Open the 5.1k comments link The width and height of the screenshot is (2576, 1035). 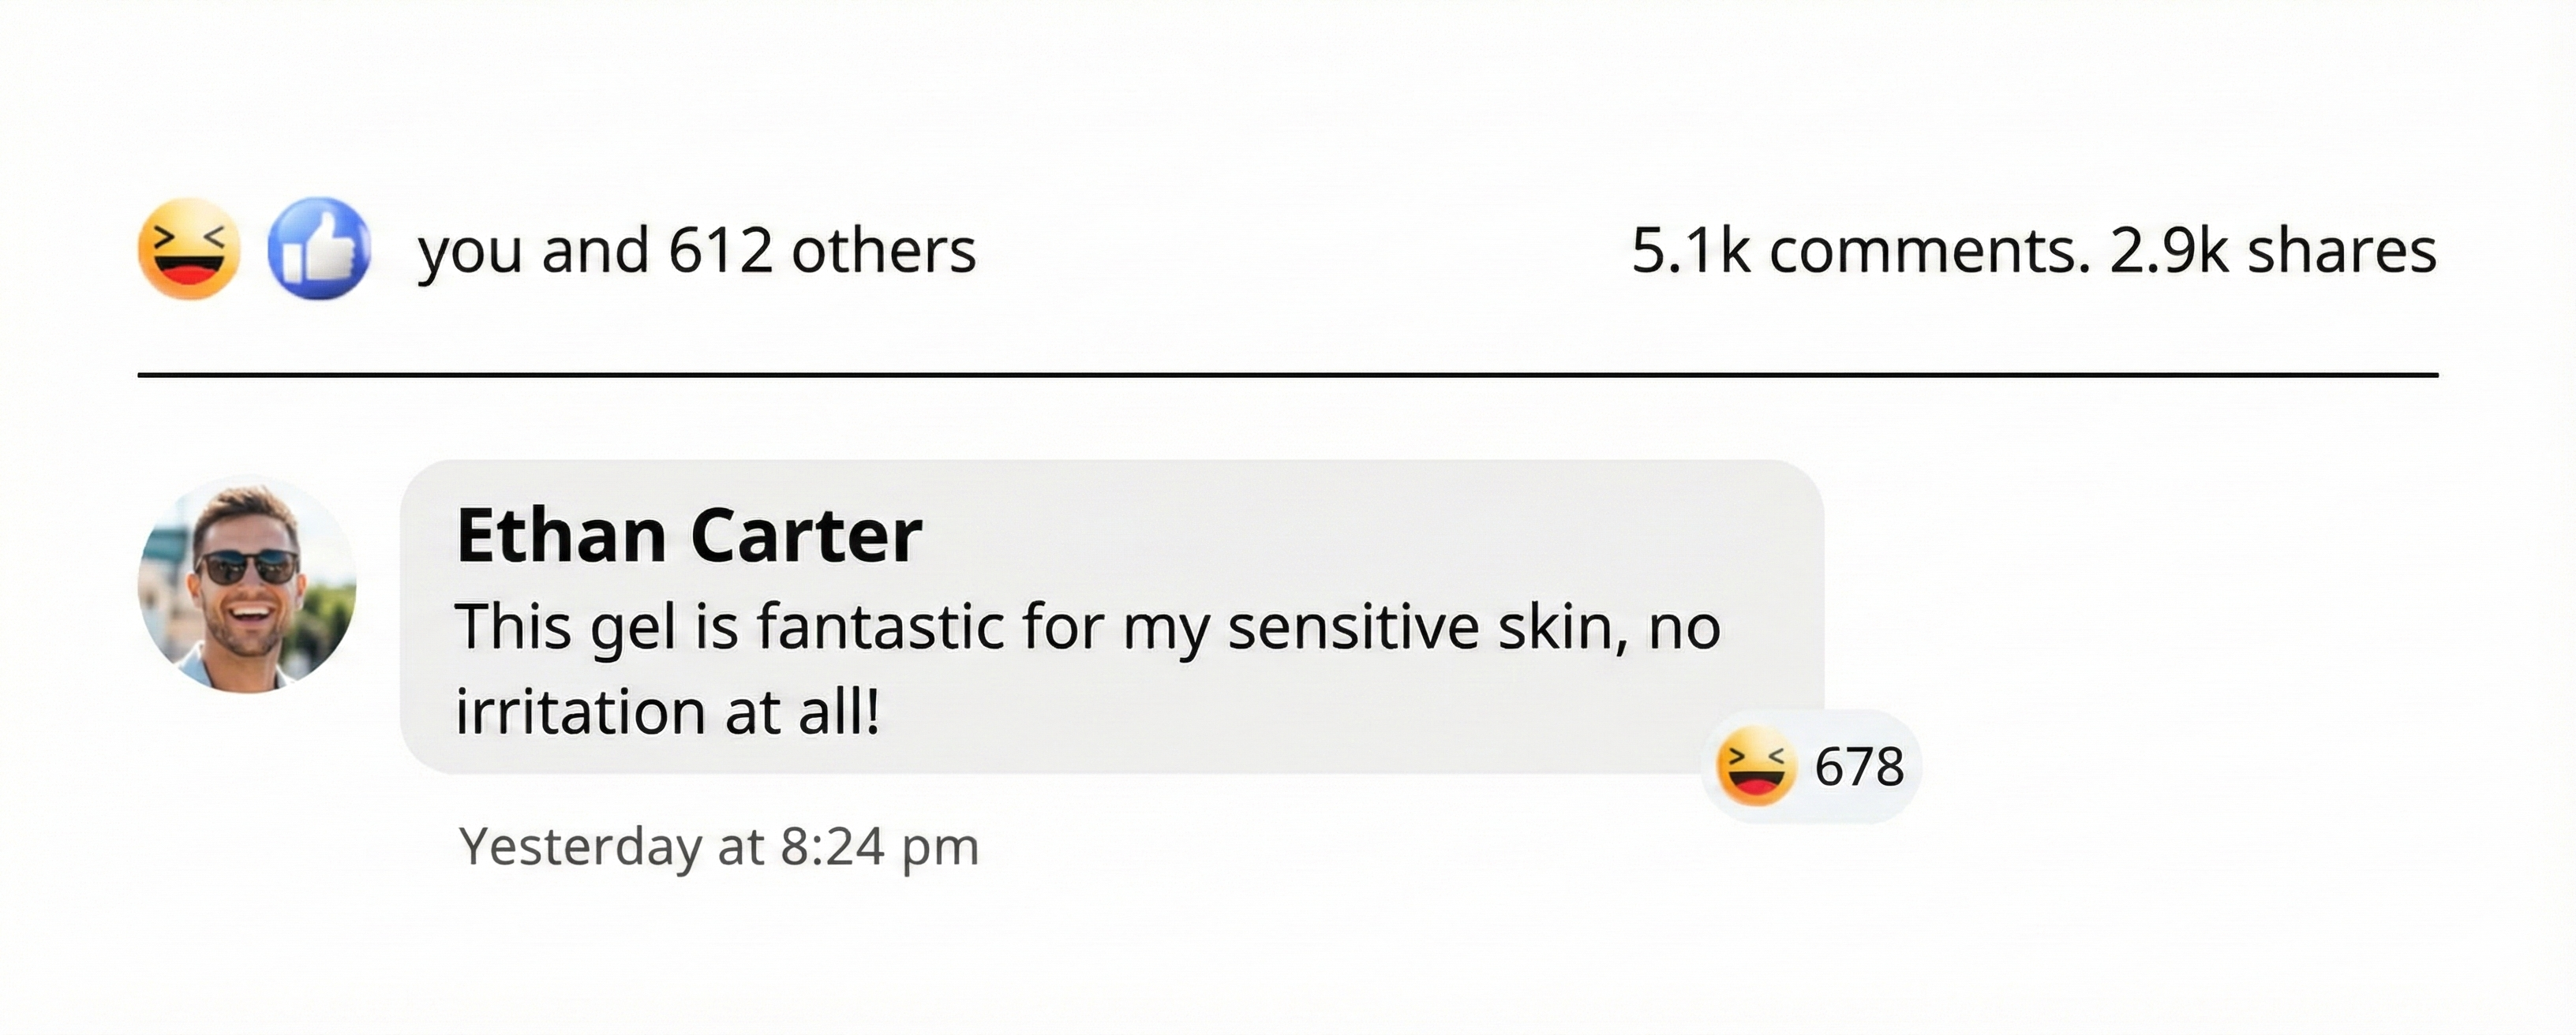[1860, 250]
